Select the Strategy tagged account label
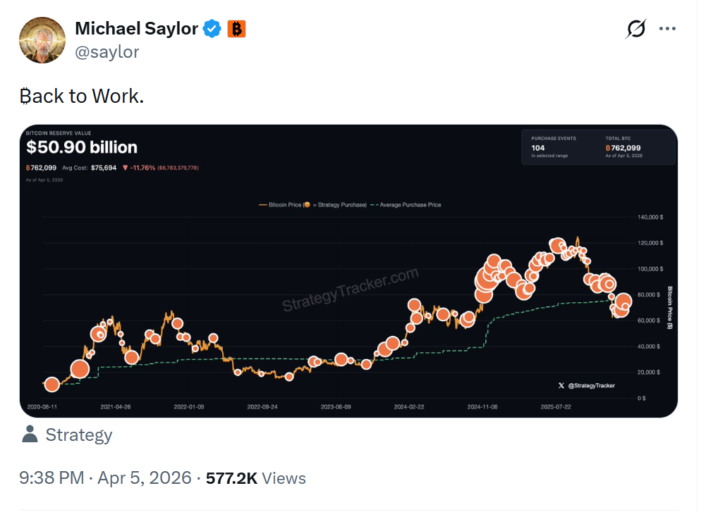The image size is (713, 512). pyautogui.click(x=79, y=435)
